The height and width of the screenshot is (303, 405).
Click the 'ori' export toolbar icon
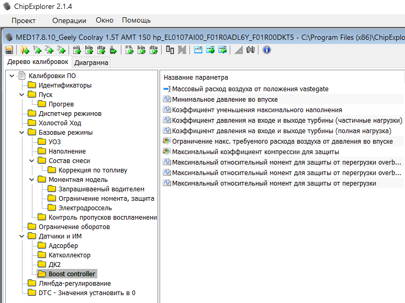77,50
